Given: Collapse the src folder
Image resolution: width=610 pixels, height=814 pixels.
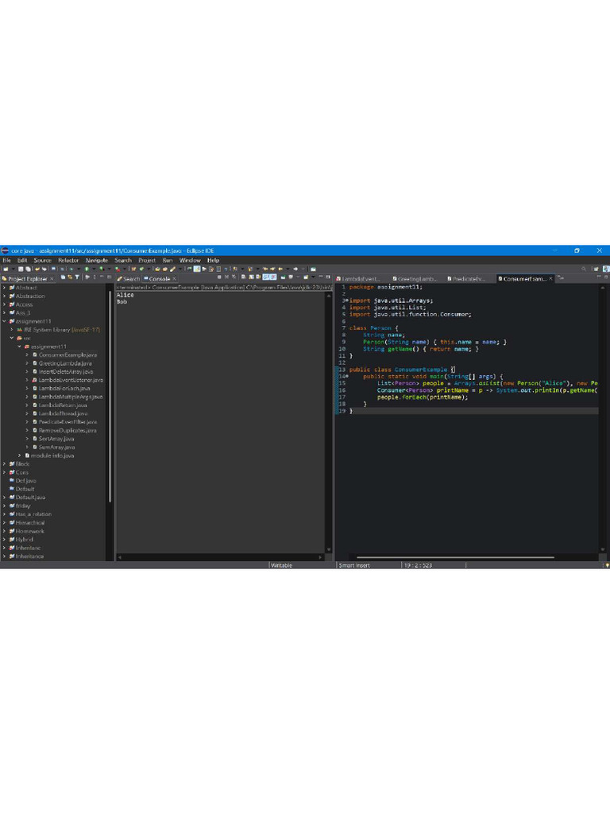Looking at the screenshot, I should [x=11, y=338].
